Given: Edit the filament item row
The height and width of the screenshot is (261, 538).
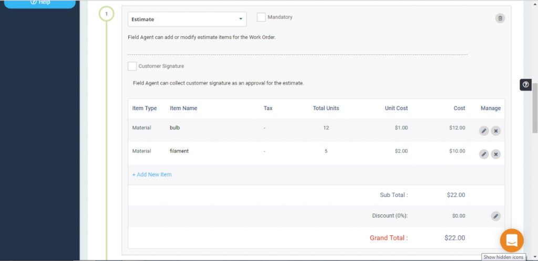Looking at the screenshot, I should click(484, 154).
